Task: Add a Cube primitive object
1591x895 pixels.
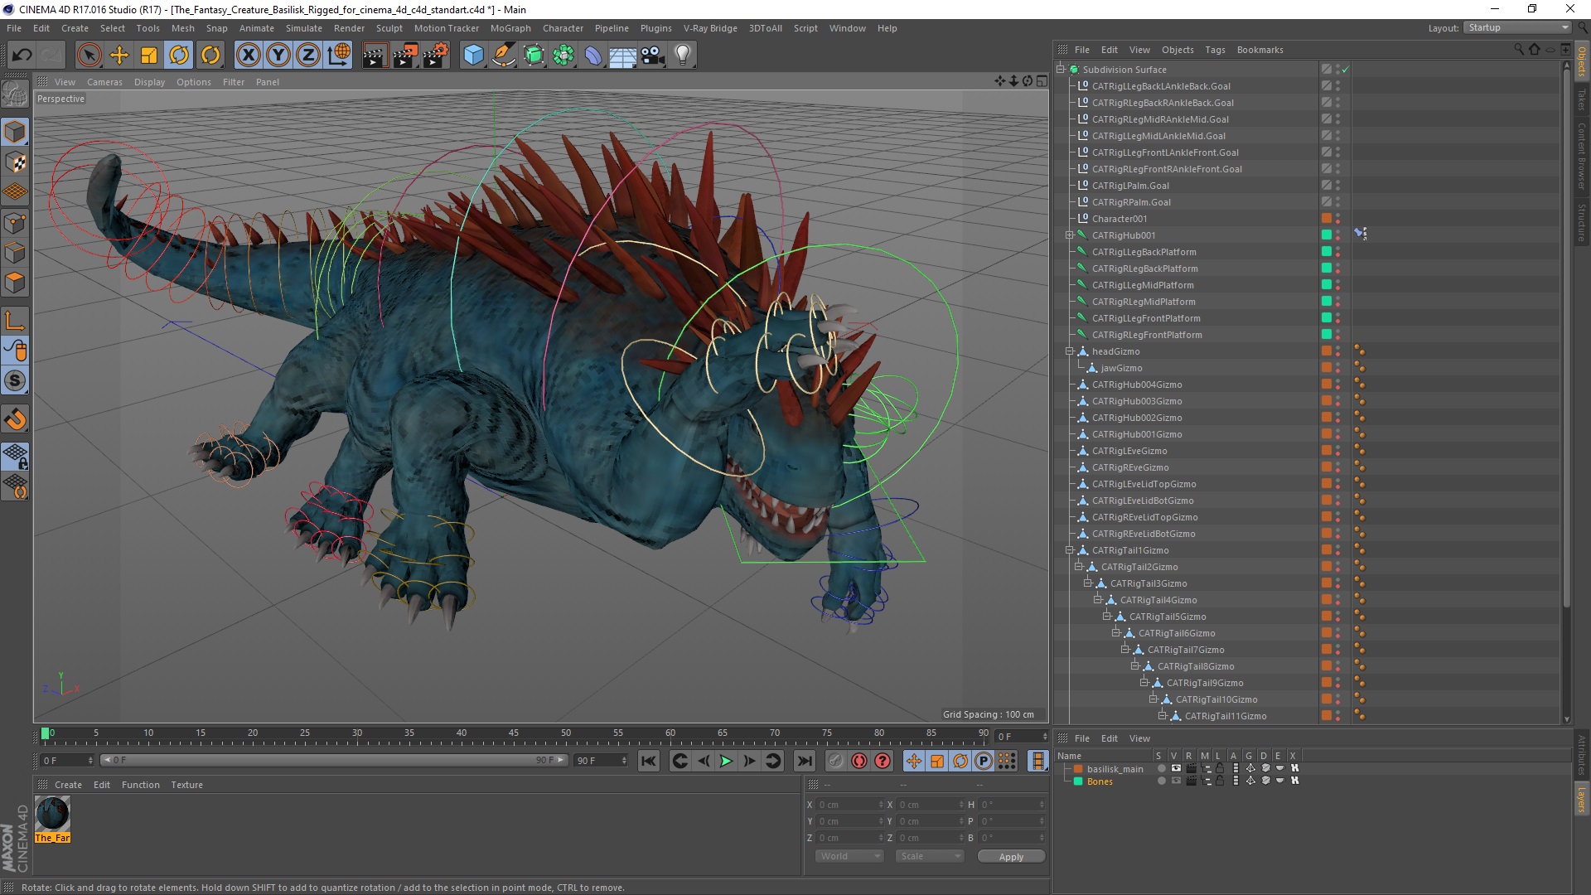Action: 473,56
